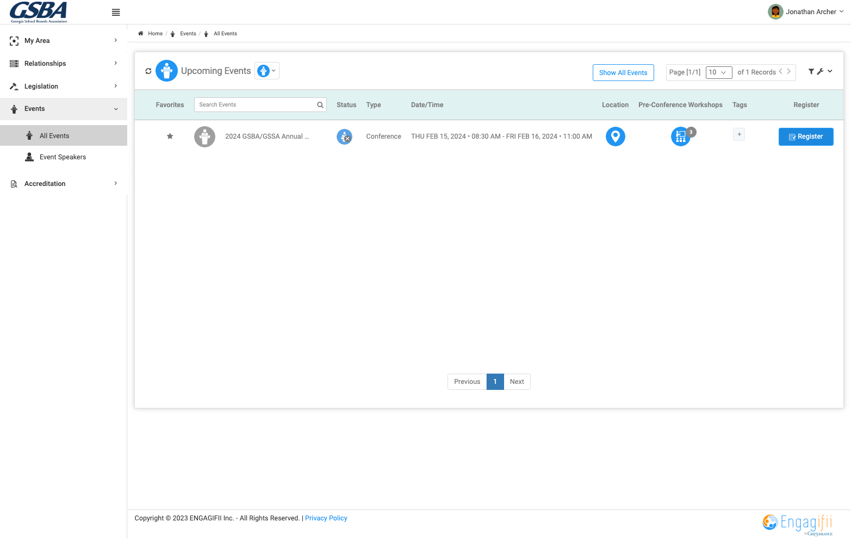The height and width of the screenshot is (540, 851).
Task: Sort by Type column header
Action: (x=374, y=105)
